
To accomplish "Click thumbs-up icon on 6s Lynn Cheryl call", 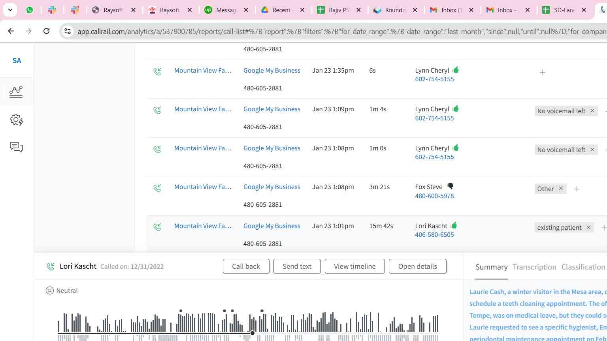I will point(456,70).
